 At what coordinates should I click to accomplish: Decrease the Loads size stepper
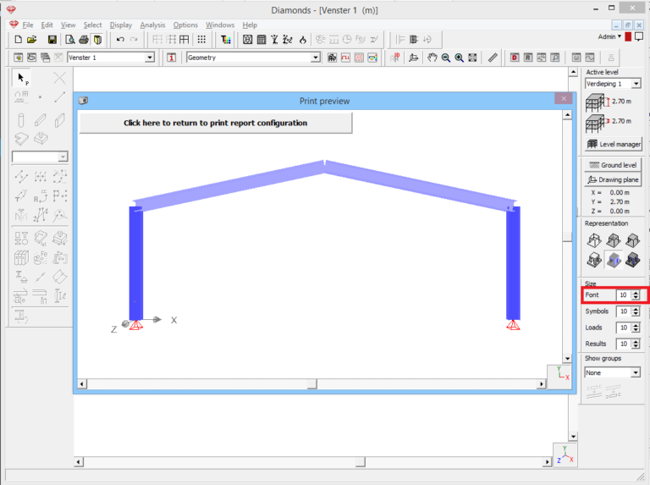[x=636, y=330]
